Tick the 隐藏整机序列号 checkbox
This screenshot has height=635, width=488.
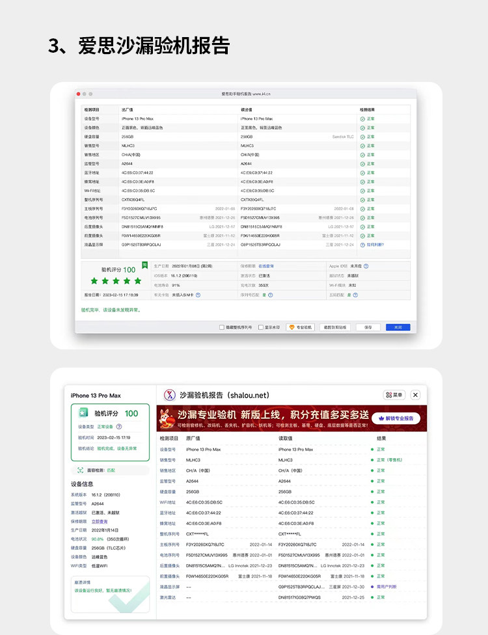pos(221,327)
